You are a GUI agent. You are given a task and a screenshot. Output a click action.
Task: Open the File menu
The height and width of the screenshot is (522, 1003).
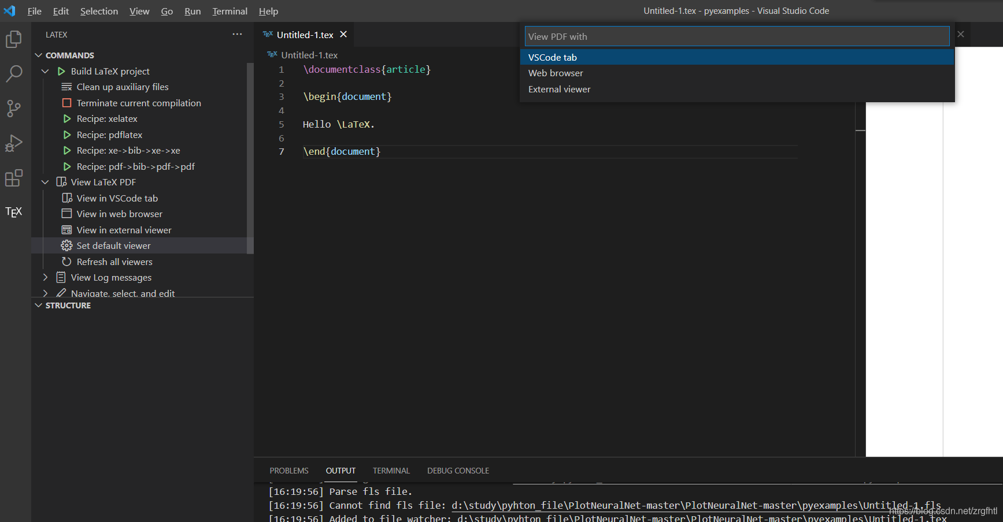(x=35, y=11)
